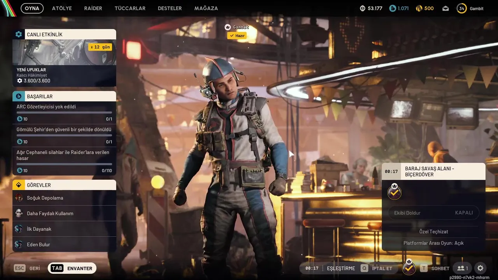Click the bottom bar ready checkmark badge
The height and width of the screenshot is (280, 498).
(x=409, y=268)
